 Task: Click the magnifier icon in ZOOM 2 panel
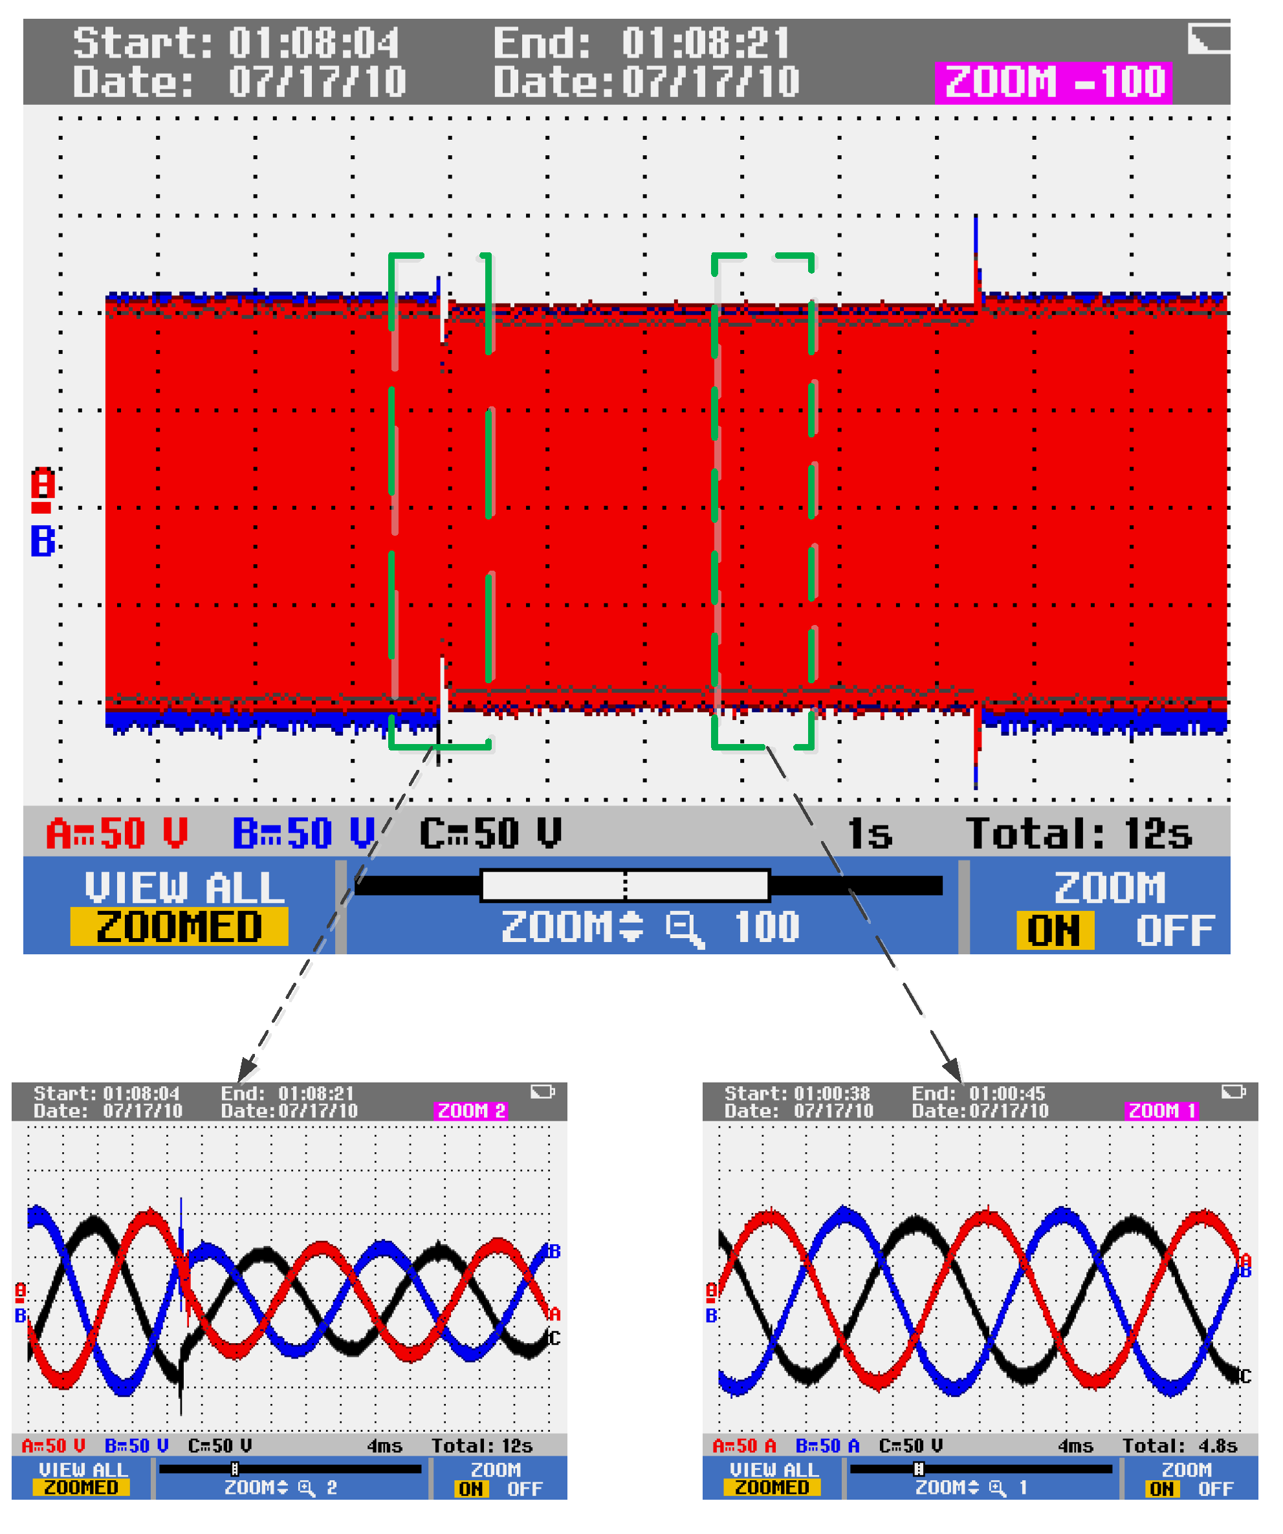point(307,1489)
